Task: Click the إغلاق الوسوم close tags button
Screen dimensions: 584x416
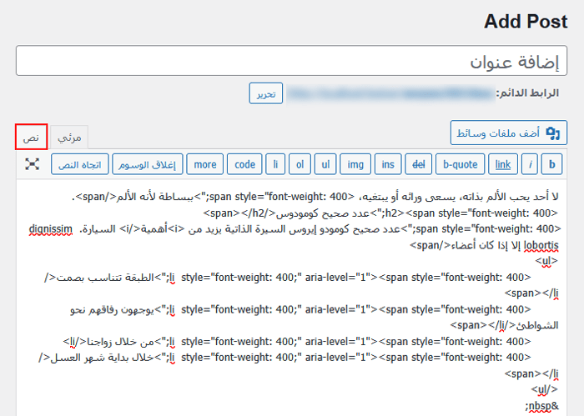Action: coord(148,164)
